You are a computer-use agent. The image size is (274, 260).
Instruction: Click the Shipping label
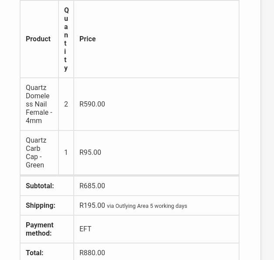41,206
